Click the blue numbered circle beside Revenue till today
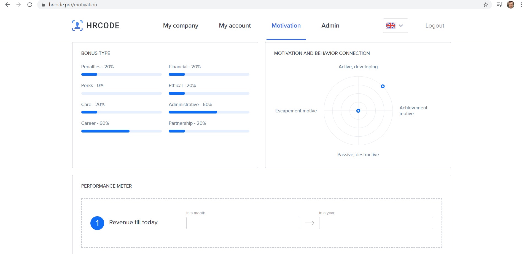Screen dimensions: 522x254 pyautogui.click(x=97, y=223)
